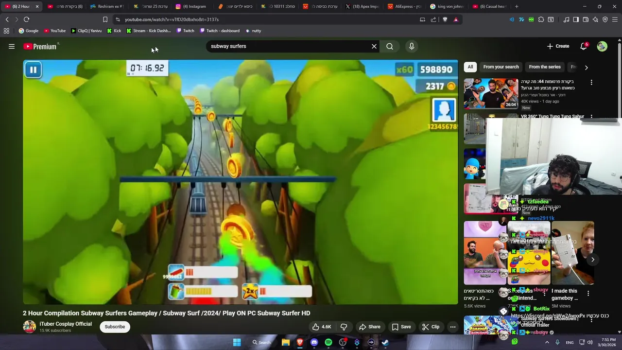622x350 pixels.
Task: Reload the current page
Action: click(26, 19)
